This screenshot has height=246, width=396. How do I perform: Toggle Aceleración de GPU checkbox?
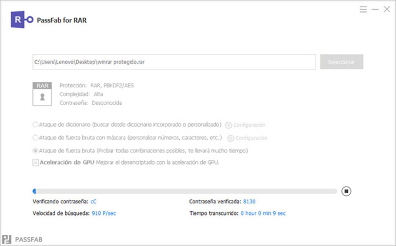pyautogui.click(x=36, y=162)
